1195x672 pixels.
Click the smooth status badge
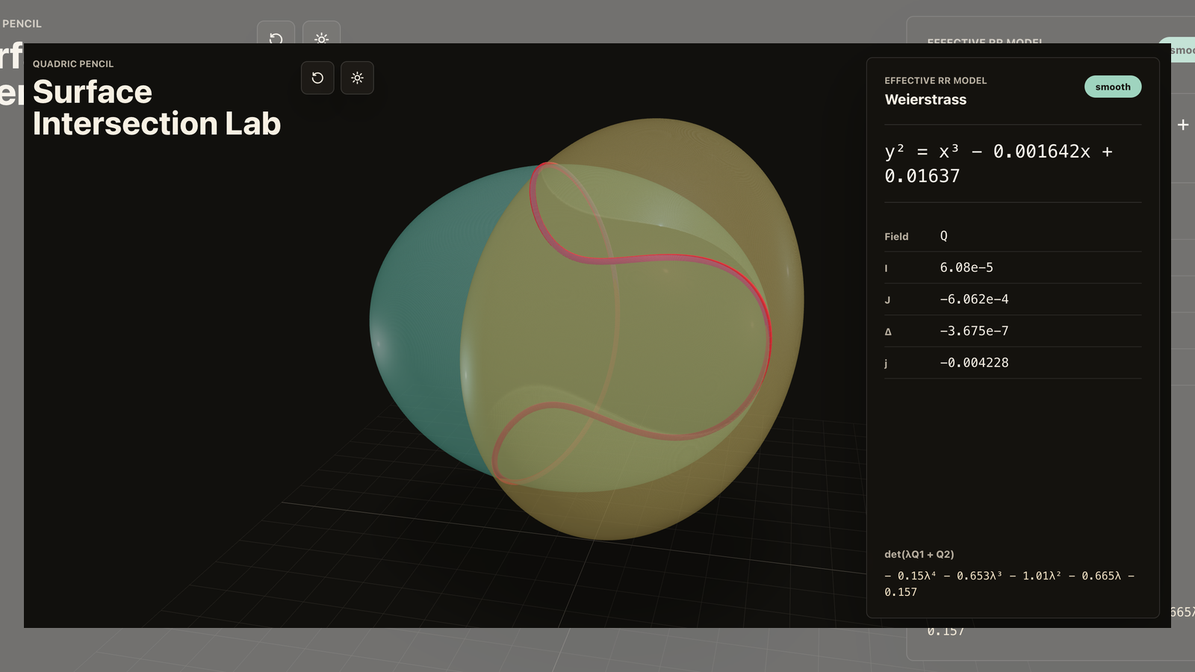tap(1113, 87)
